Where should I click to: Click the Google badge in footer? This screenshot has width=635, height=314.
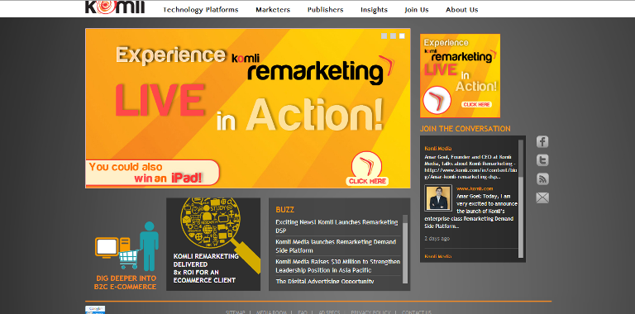[95, 310]
